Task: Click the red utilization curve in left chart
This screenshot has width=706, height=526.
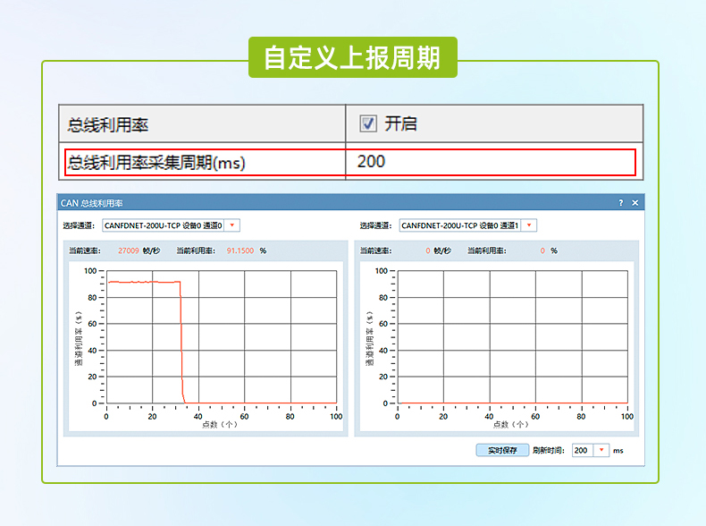Action: click(143, 282)
